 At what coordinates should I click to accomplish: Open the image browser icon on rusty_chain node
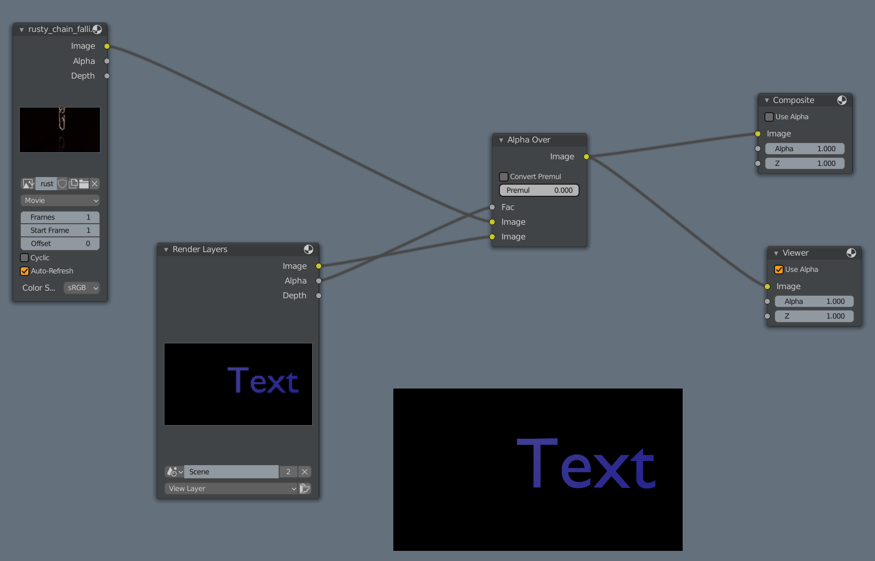28,184
